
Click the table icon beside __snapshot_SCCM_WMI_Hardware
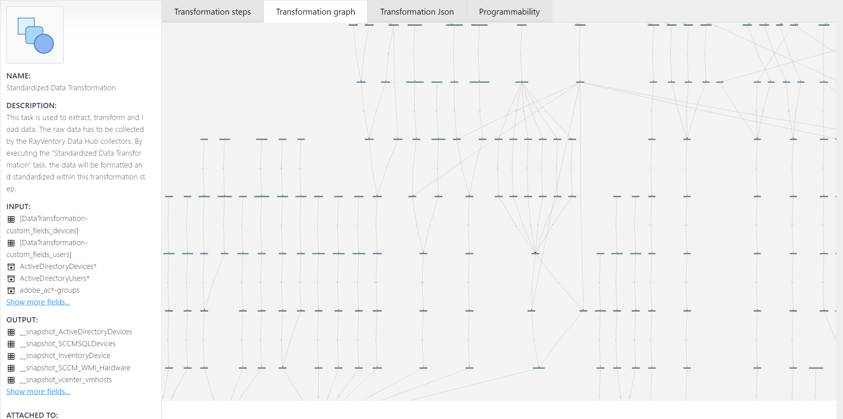click(11, 368)
